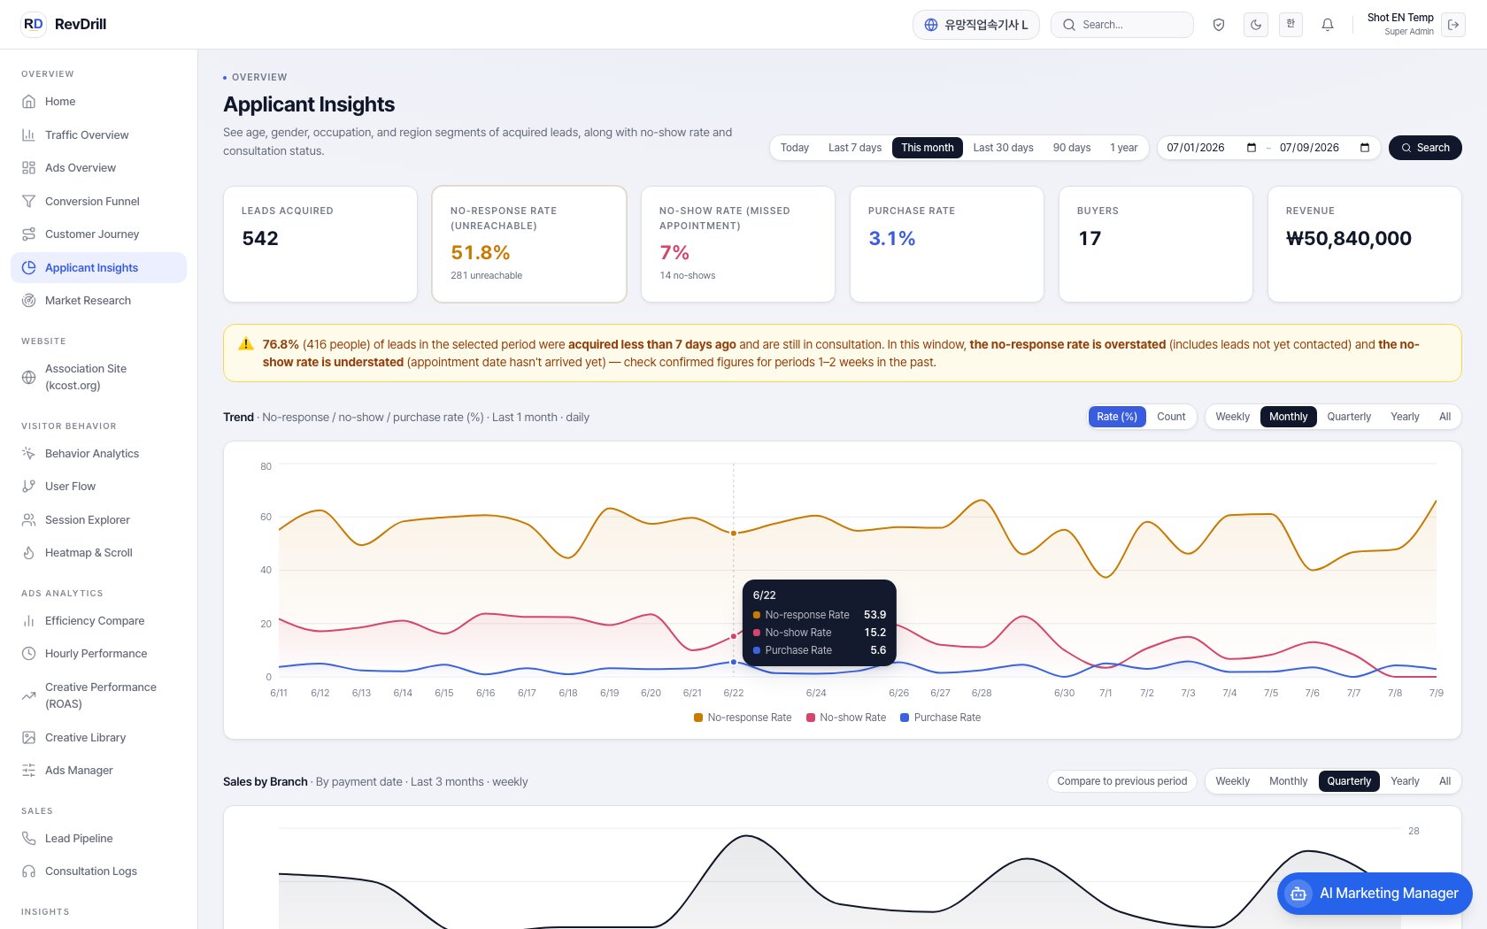Screen dimensions: 1487x929
Task: Select the 1 year range
Action: click(1124, 148)
